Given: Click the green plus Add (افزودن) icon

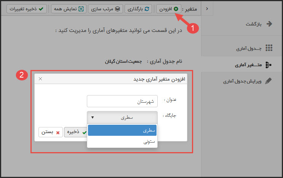Looking at the screenshot, I should [176, 8].
